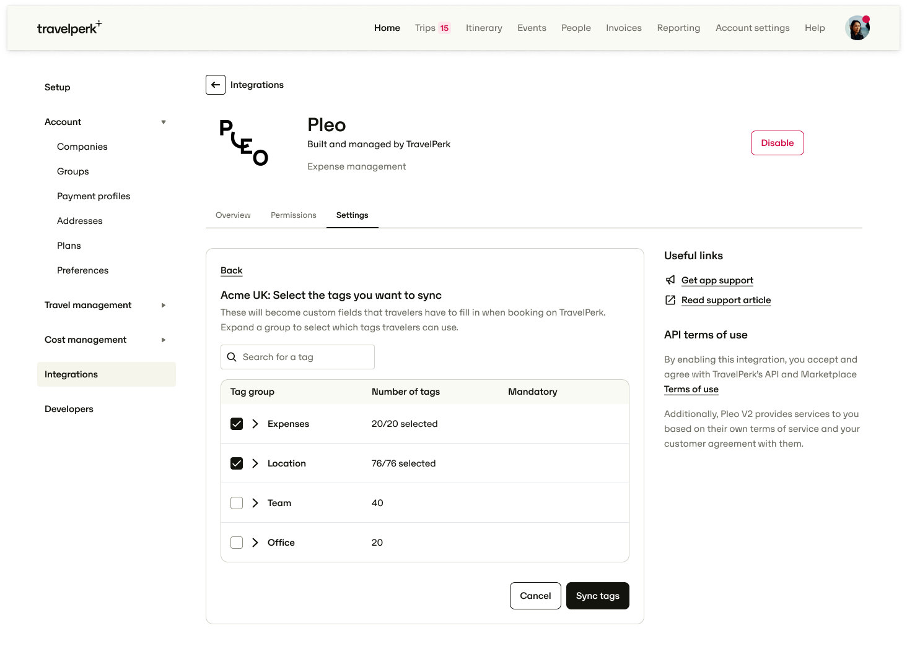
Task: Open the Read support article link
Action: pos(726,300)
